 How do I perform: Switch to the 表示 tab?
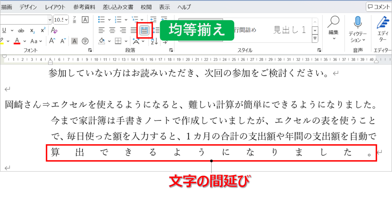pos(164,7)
